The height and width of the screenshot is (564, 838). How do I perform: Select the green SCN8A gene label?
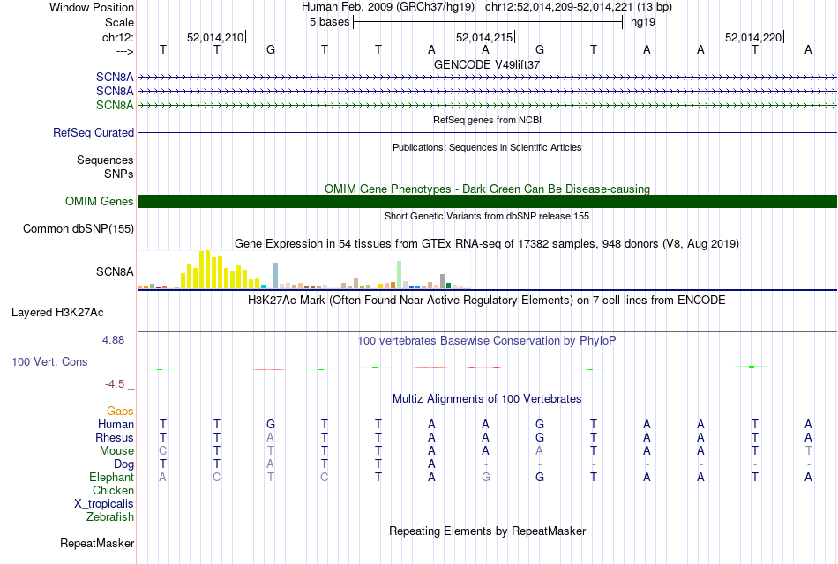pyautogui.click(x=115, y=105)
